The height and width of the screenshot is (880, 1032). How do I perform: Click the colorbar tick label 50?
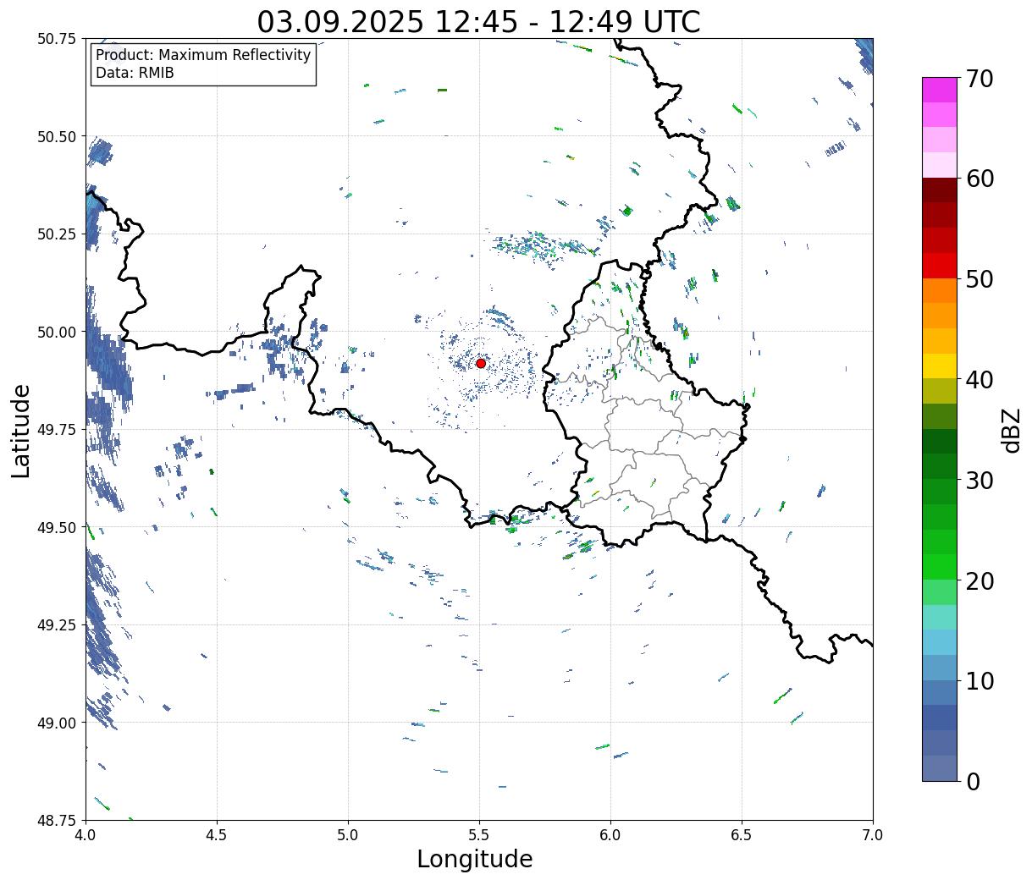[980, 279]
